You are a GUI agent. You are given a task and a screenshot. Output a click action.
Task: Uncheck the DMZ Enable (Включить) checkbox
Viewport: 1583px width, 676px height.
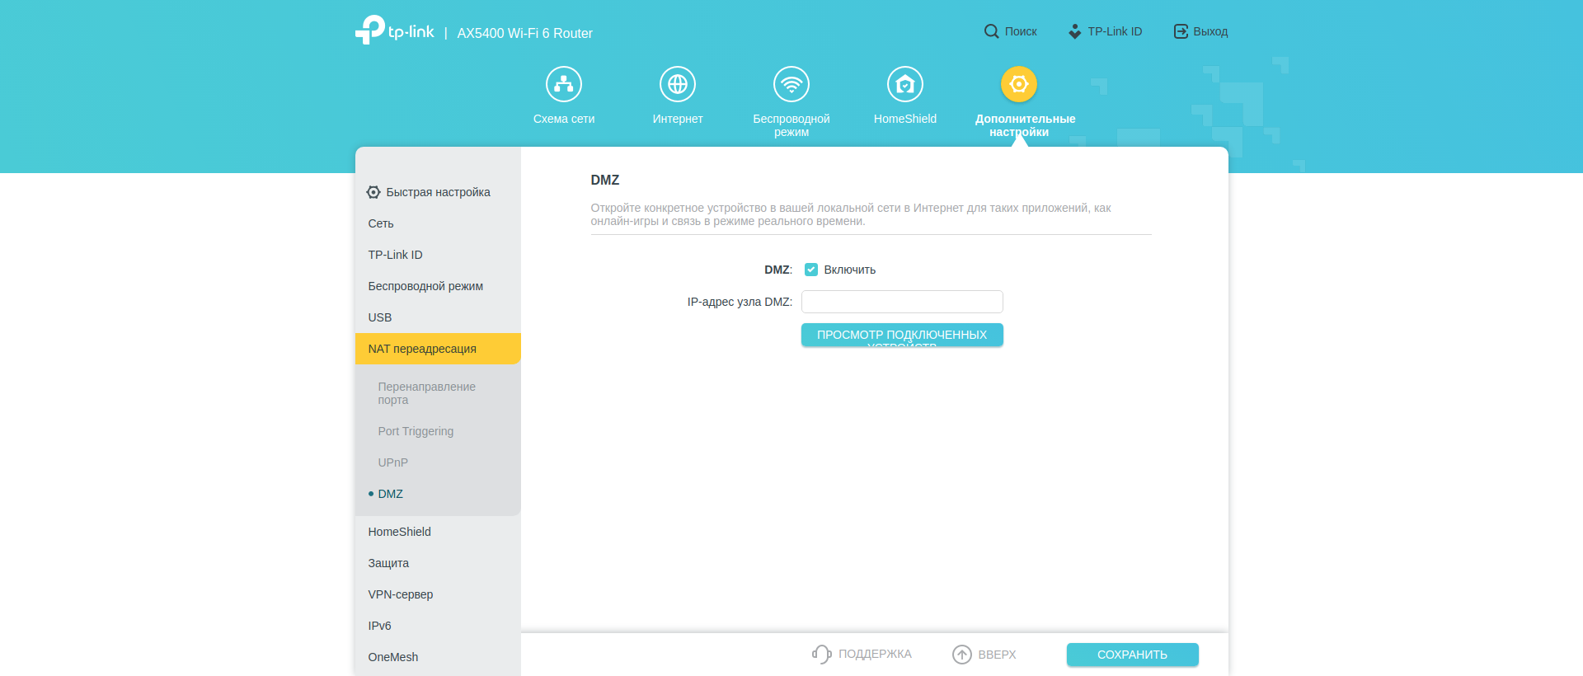(811, 270)
